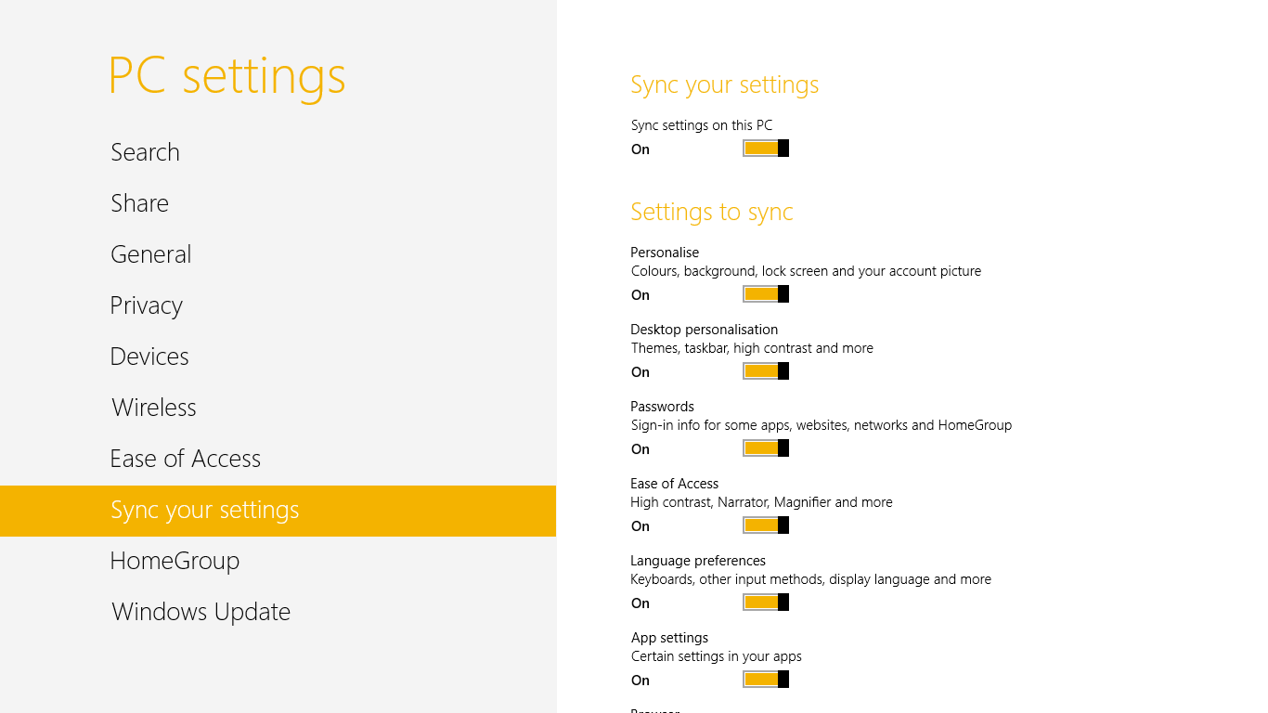Toggle the Personalise sync switch
Image resolution: width=1268 pixels, height=713 pixels.
click(x=766, y=294)
